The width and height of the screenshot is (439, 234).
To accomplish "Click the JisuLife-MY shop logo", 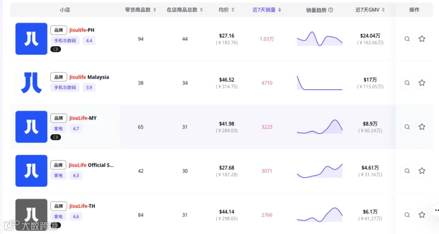I will click(31, 127).
